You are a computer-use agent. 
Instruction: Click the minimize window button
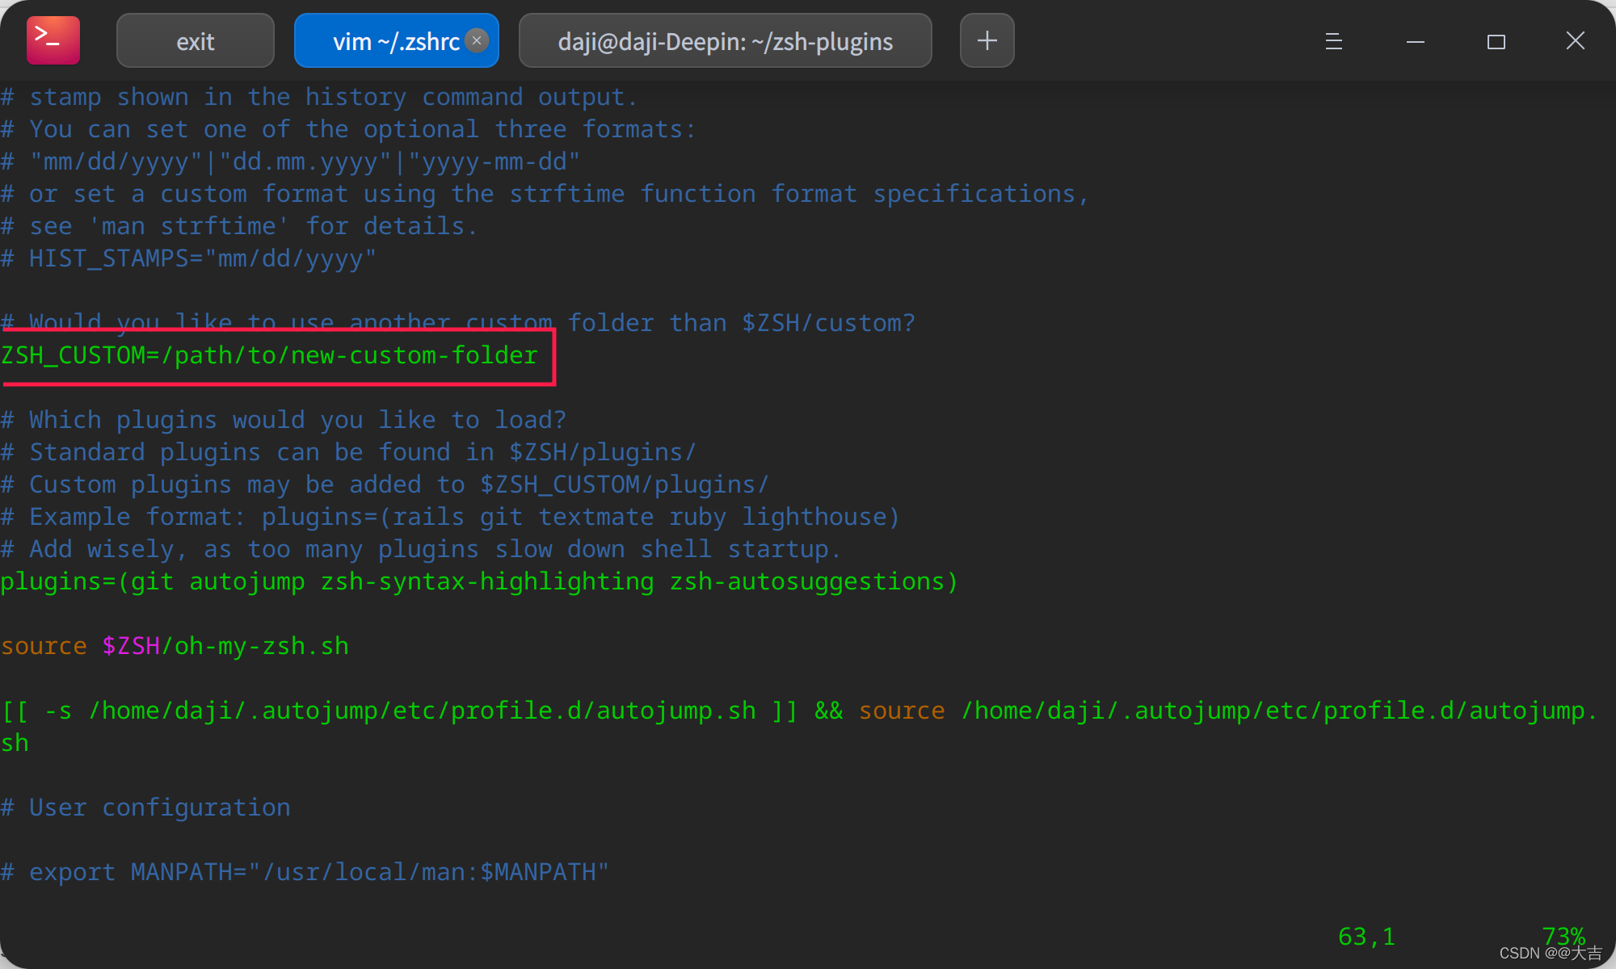(1413, 41)
